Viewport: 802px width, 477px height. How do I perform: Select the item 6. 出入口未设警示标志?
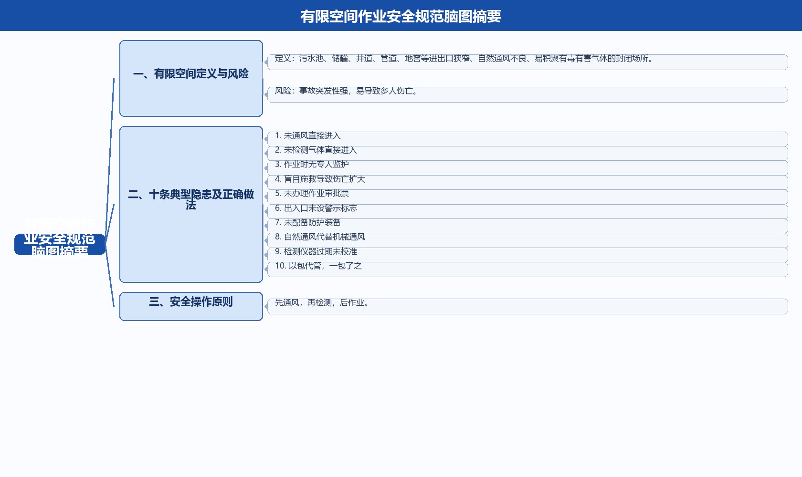[x=528, y=211]
